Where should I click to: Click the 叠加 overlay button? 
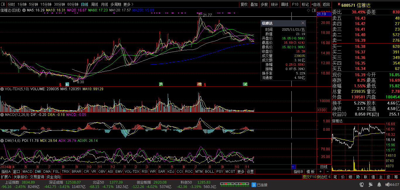point(254,4)
